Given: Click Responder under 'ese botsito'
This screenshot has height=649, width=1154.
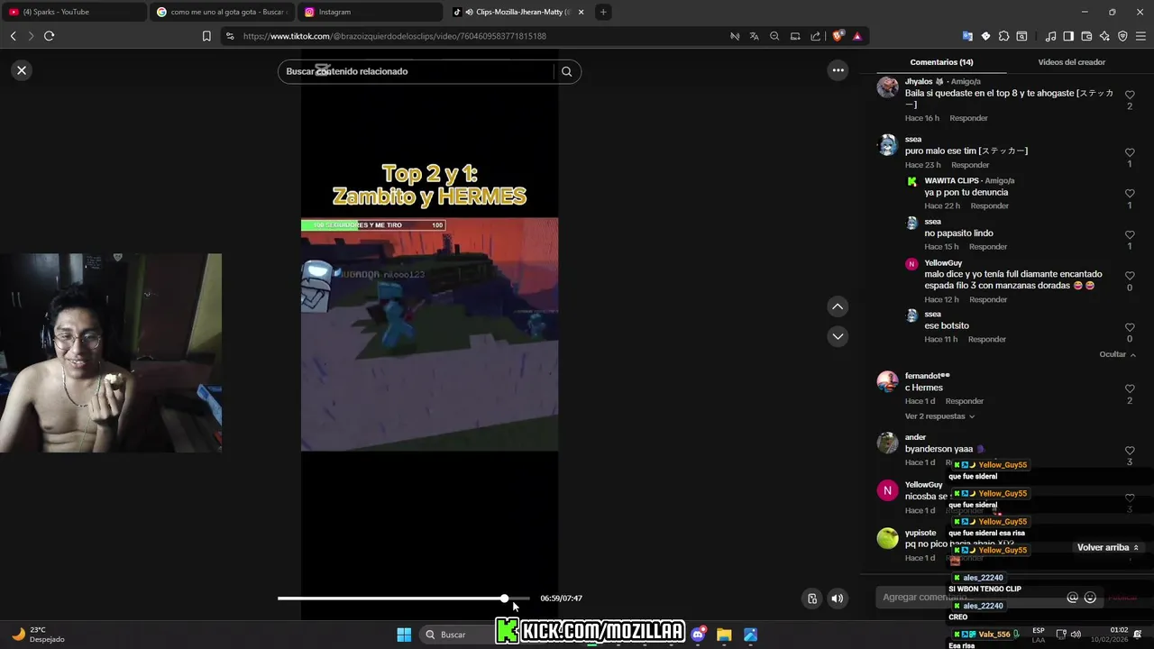Looking at the screenshot, I should [x=986, y=339].
